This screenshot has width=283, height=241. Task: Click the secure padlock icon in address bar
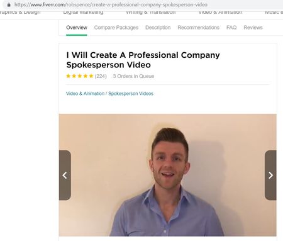9,4
